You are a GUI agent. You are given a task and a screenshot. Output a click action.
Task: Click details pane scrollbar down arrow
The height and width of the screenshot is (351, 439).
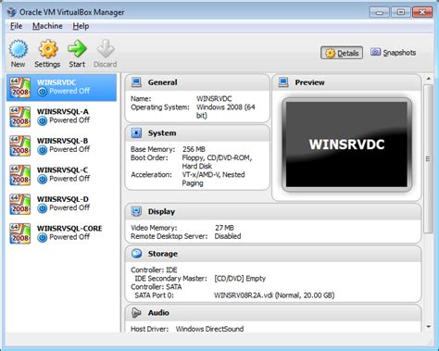[429, 326]
